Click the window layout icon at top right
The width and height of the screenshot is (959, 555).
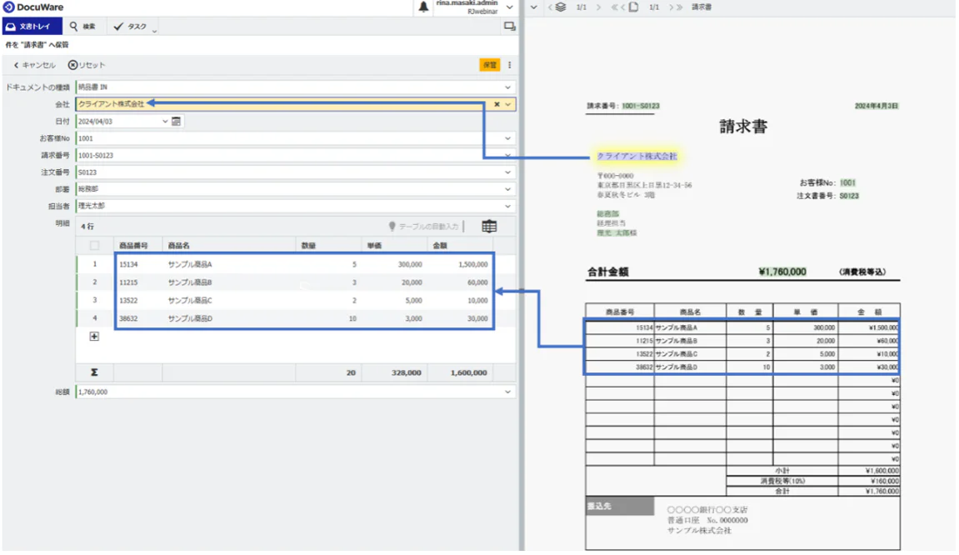click(509, 27)
